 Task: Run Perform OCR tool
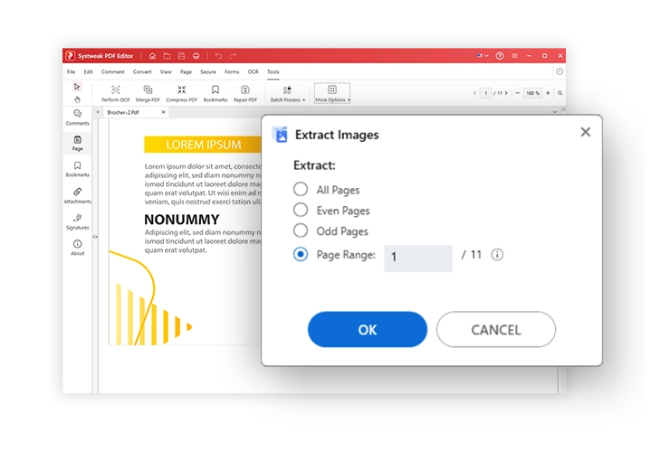click(x=115, y=93)
